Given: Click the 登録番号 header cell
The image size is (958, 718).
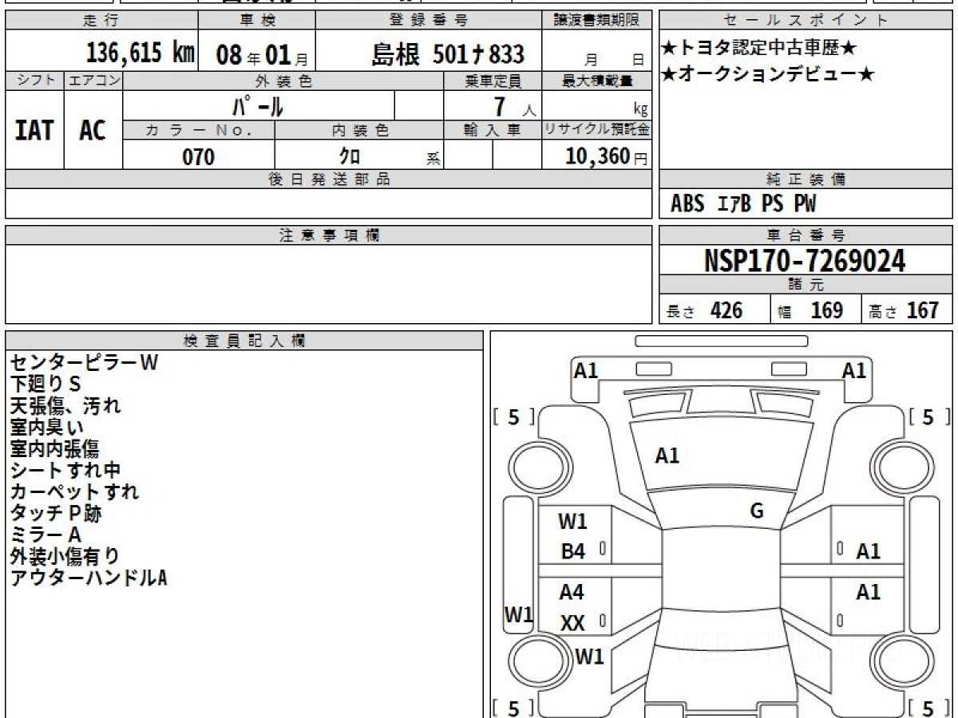Looking at the screenshot, I should (x=430, y=22).
